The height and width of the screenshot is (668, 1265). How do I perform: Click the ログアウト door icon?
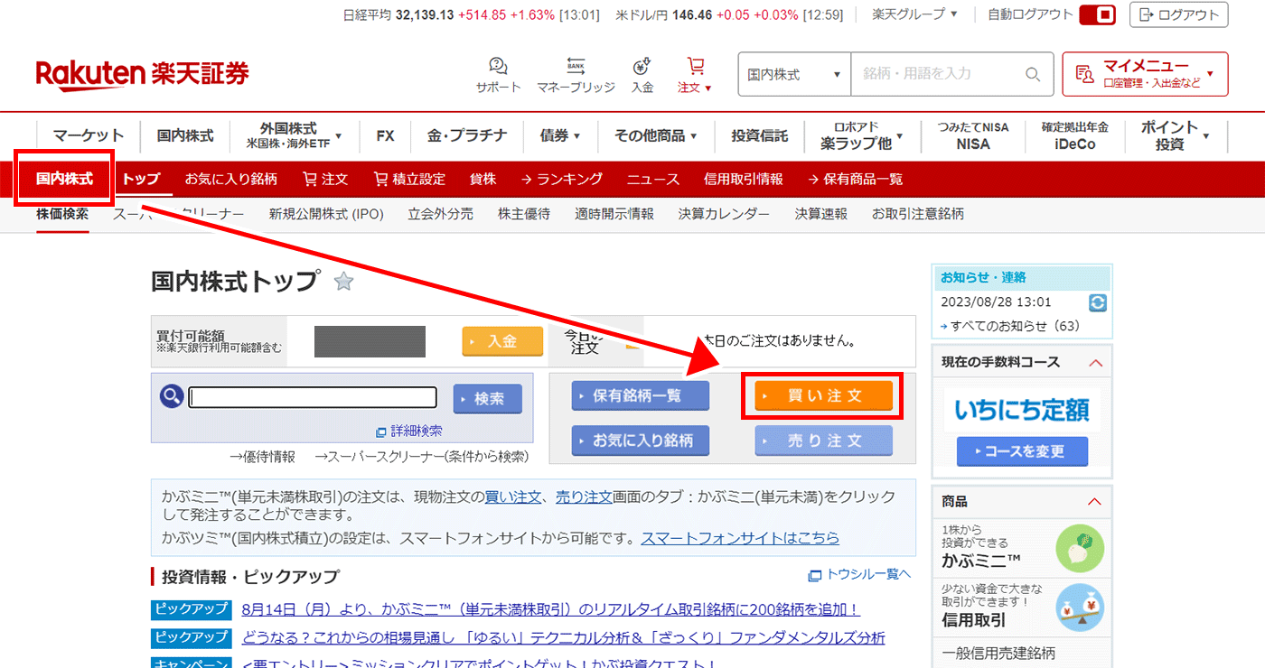[1148, 14]
